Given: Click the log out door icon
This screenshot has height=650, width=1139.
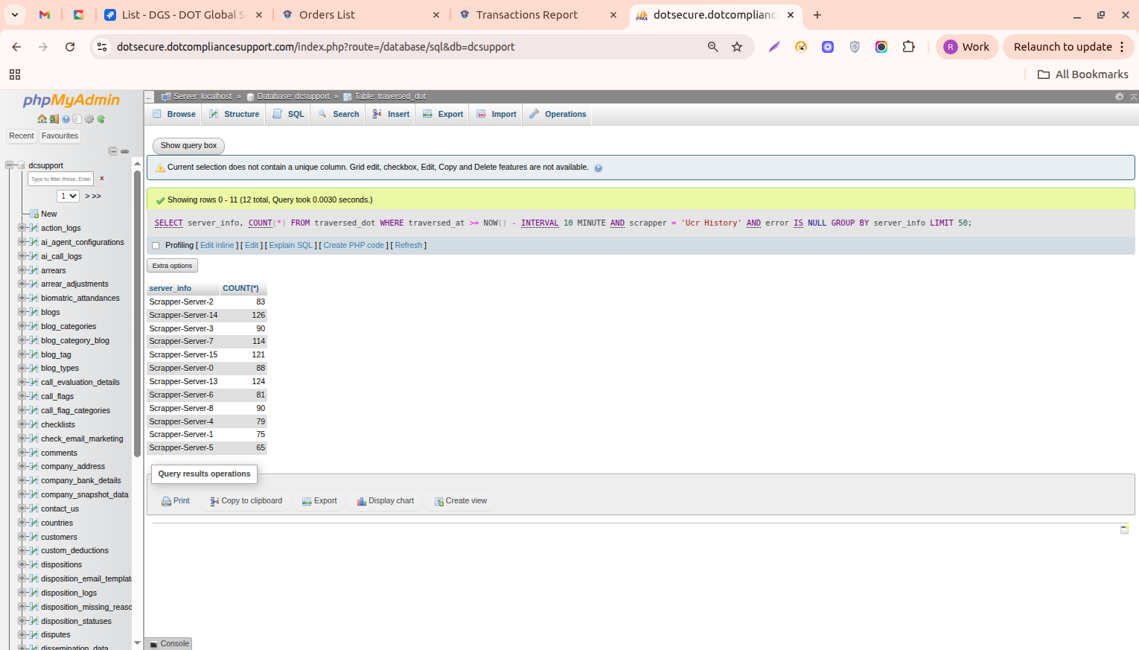Looking at the screenshot, I should 54,119.
